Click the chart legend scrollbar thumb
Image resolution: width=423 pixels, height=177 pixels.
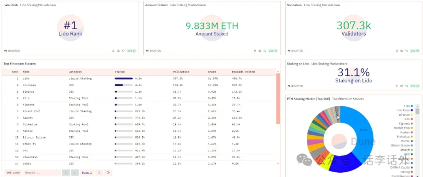point(418,111)
